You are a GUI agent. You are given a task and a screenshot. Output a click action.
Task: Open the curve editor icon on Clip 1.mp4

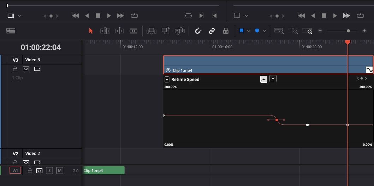click(x=369, y=70)
